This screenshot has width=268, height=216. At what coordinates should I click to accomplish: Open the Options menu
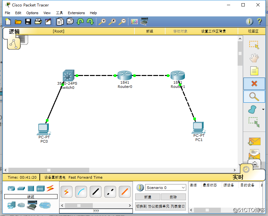coord(32,13)
